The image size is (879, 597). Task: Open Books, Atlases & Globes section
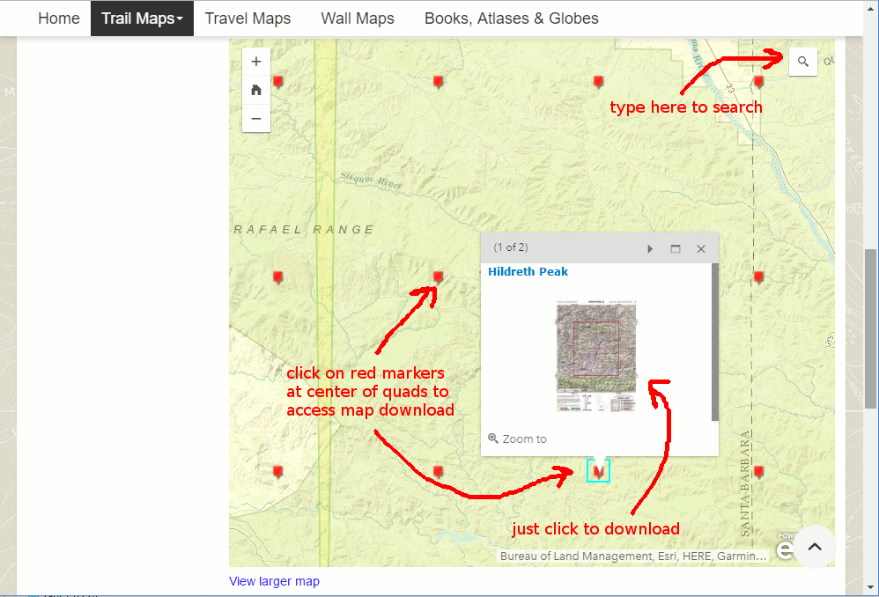(511, 18)
